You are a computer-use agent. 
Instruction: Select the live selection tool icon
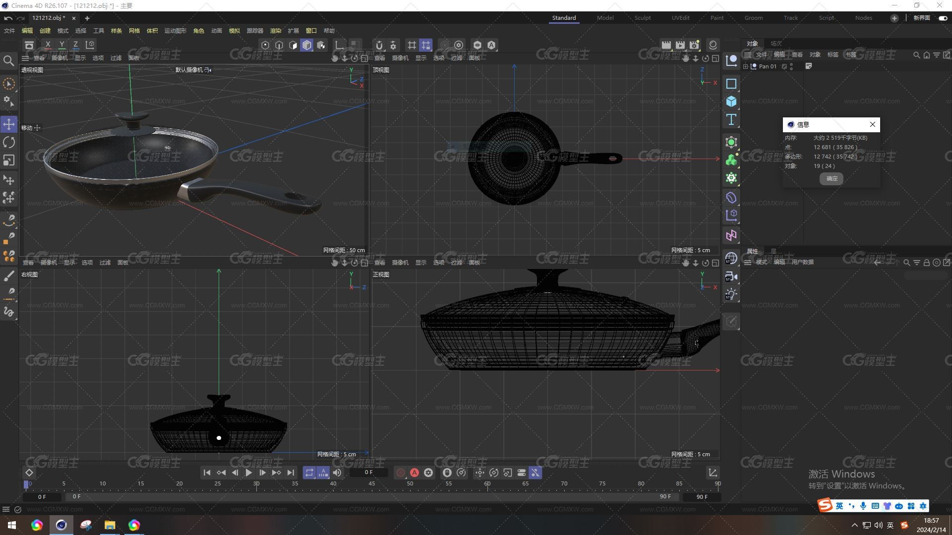(9, 84)
